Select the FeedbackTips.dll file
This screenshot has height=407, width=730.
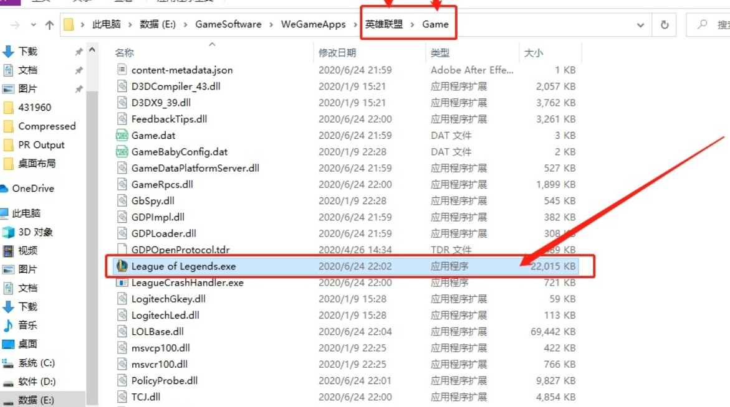(x=169, y=119)
